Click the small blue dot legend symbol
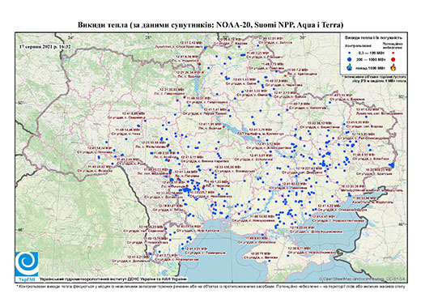This screenshot has height=298, width=421. coord(350,53)
